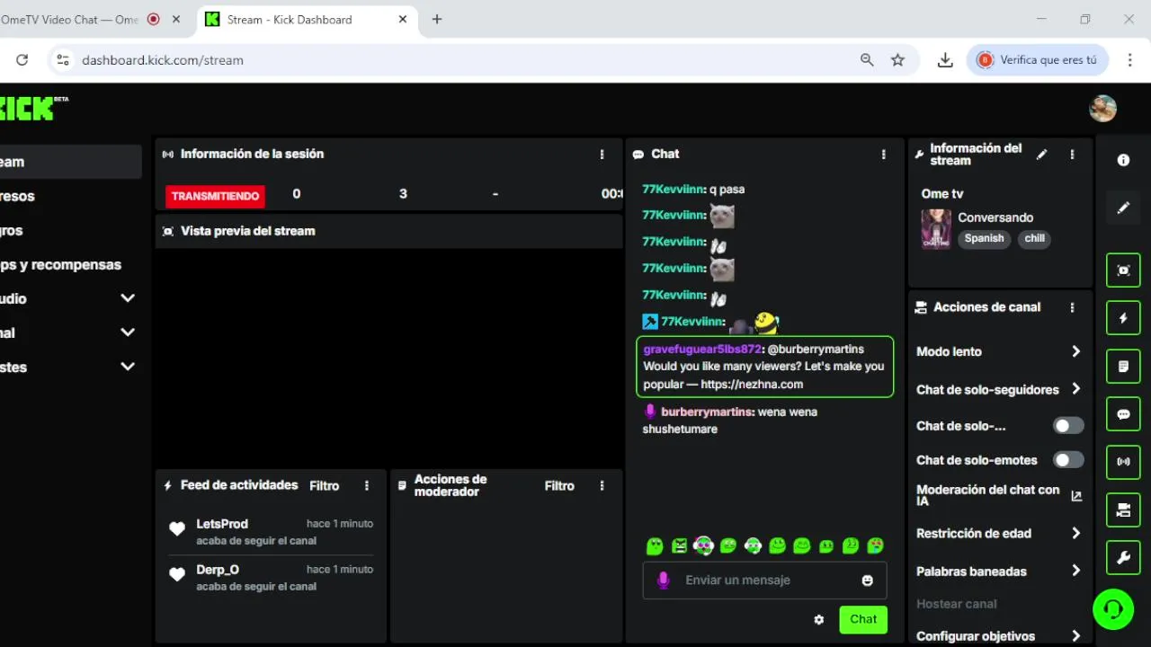1151x647 pixels.
Task: Open Acciones de moderador three-dot menu
Action: click(x=602, y=485)
